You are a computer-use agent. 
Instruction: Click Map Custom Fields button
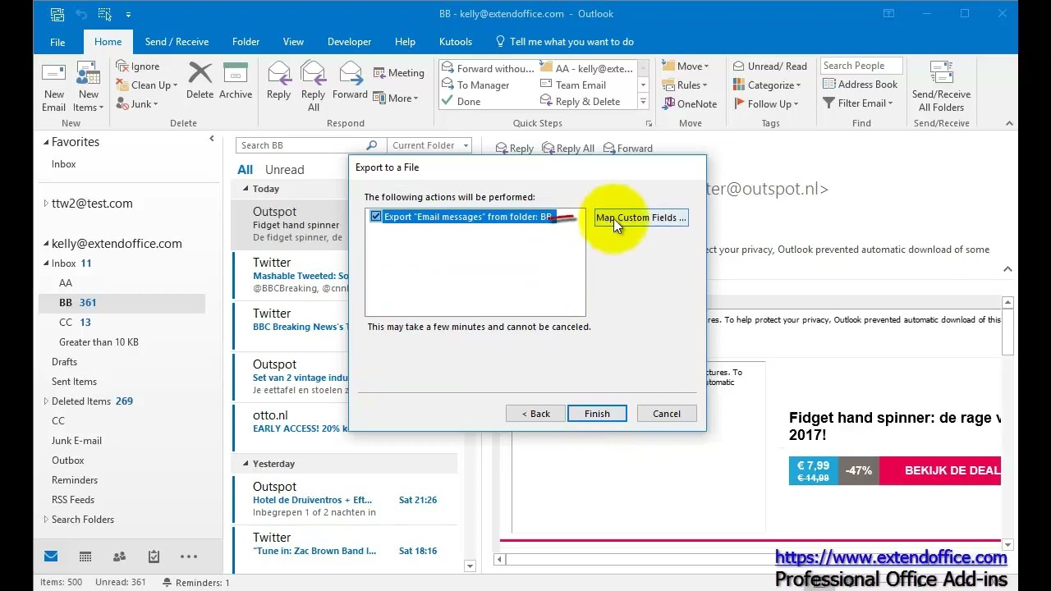tap(641, 218)
